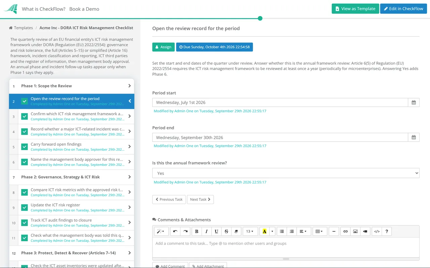Click the Period end date field
The height and width of the screenshot is (268, 430).
coord(280,137)
